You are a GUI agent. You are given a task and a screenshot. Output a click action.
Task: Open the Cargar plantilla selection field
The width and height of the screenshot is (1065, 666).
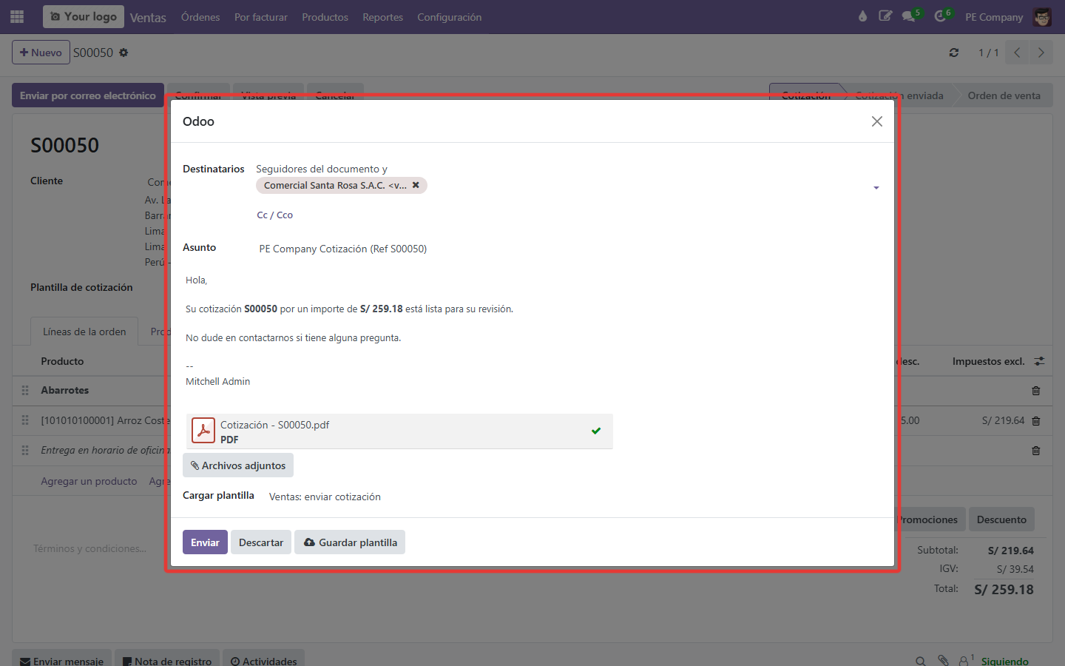[x=573, y=497]
